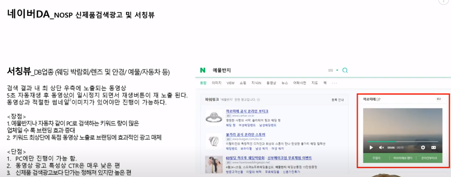Play the Cartier ad video

[371, 148]
